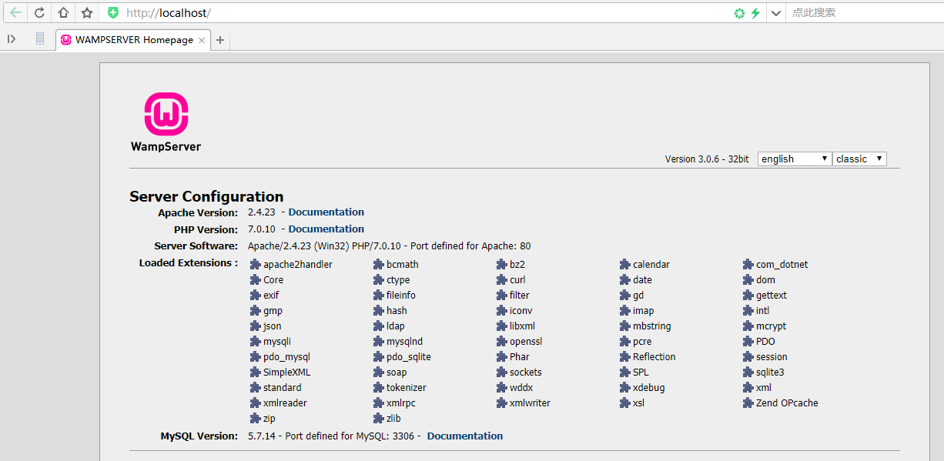Open the classic theme dropdown
The width and height of the screenshot is (944, 461).
click(859, 159)
